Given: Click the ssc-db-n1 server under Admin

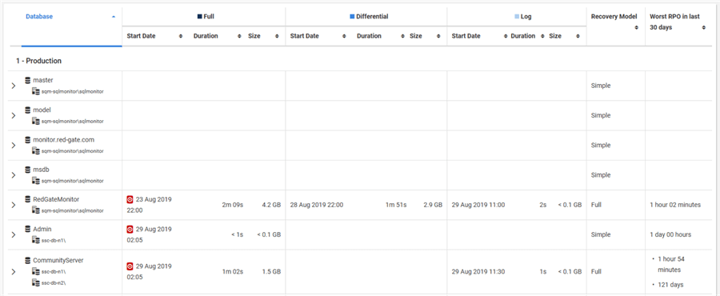Looking at the screenshot, I should coord(54,240).
